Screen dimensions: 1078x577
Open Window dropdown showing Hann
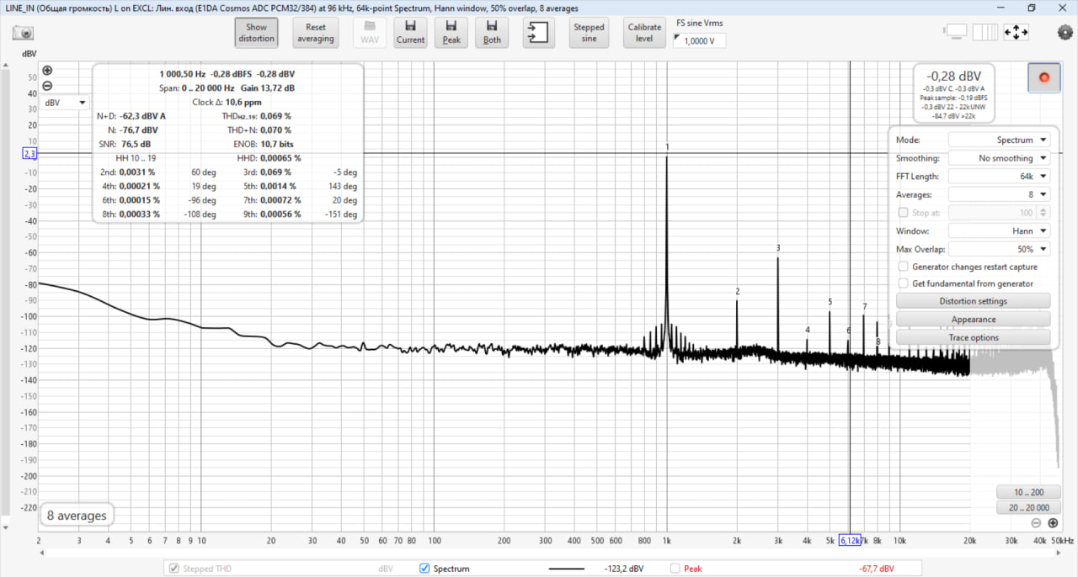(x=999, y=230)
